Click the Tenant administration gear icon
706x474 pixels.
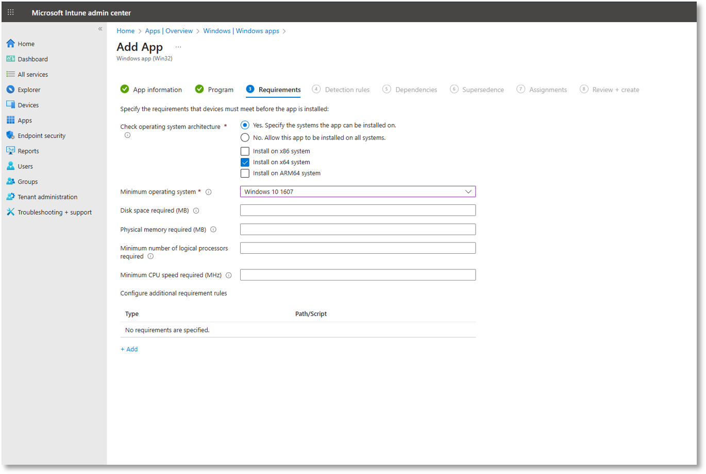[10, 197]
